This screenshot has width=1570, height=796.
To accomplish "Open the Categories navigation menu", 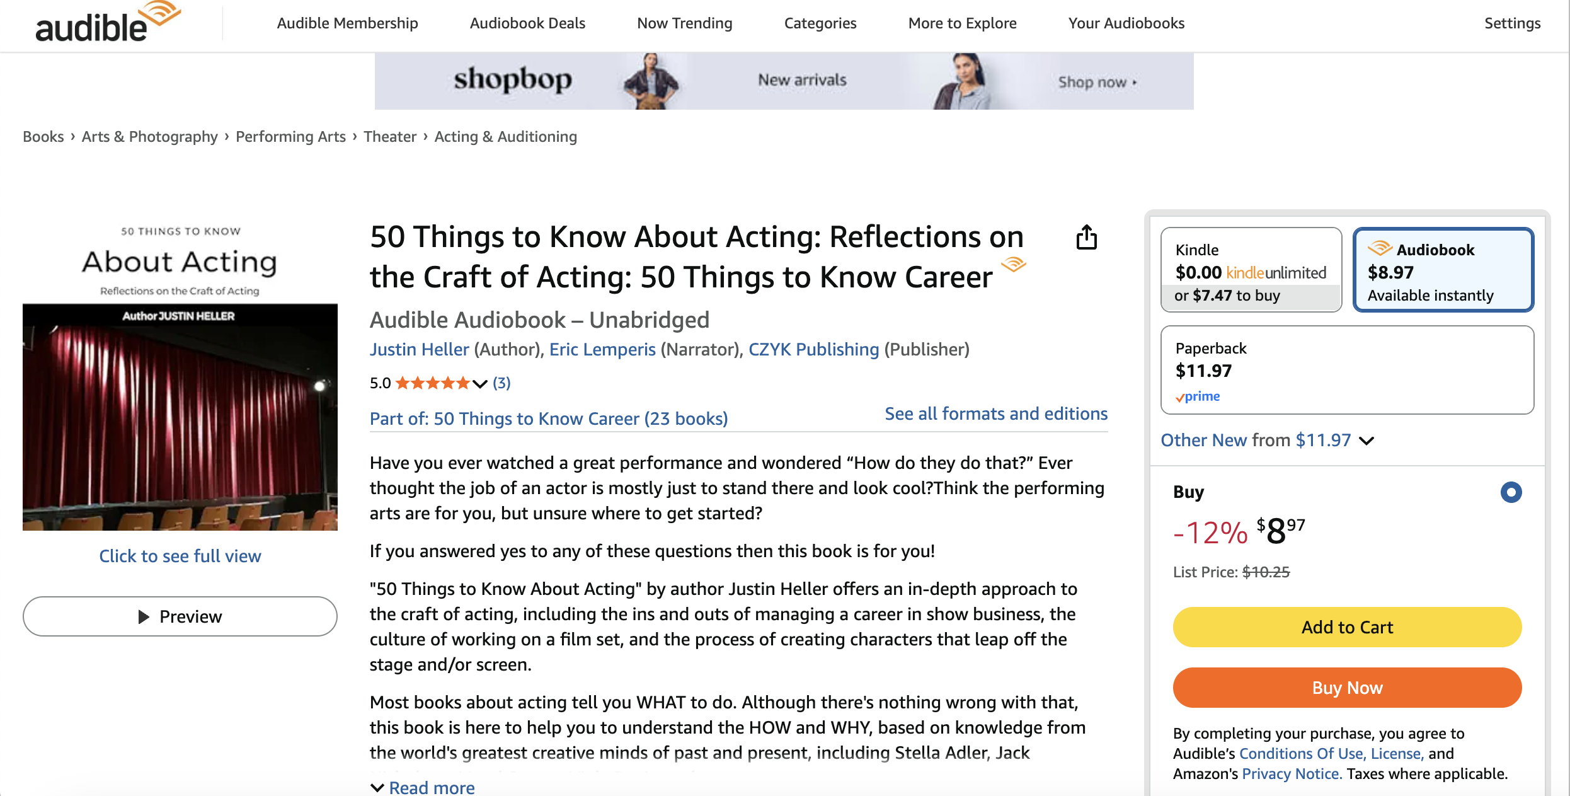I will 820,23.
